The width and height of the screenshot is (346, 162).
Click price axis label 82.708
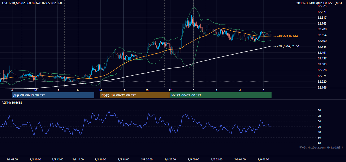pos(322,29)
